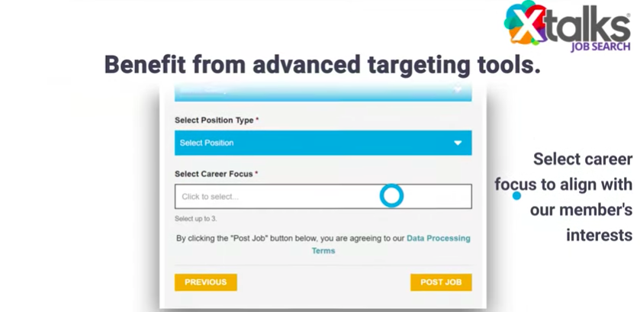
Task: Click the JOB SEARCH text under the logo
Action: pyautogui.click(x=600, y=47)
